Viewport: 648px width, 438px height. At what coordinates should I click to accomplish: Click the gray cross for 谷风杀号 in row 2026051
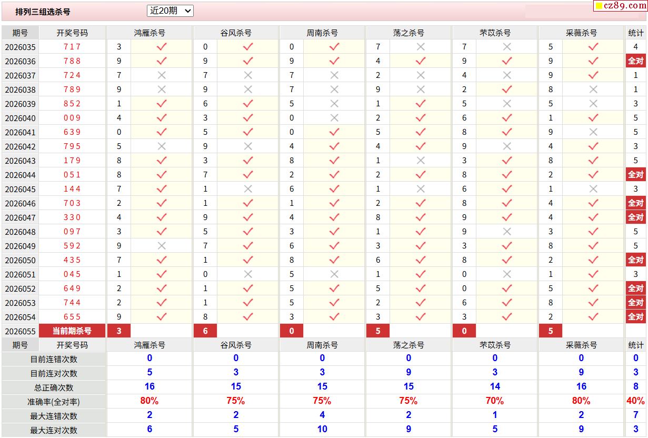(x=248, y=274)
